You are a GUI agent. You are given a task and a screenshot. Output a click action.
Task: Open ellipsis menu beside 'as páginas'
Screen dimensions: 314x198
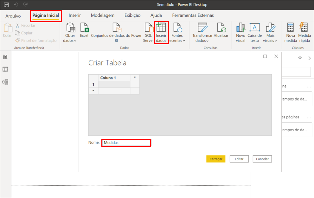(x=309, y=117)
